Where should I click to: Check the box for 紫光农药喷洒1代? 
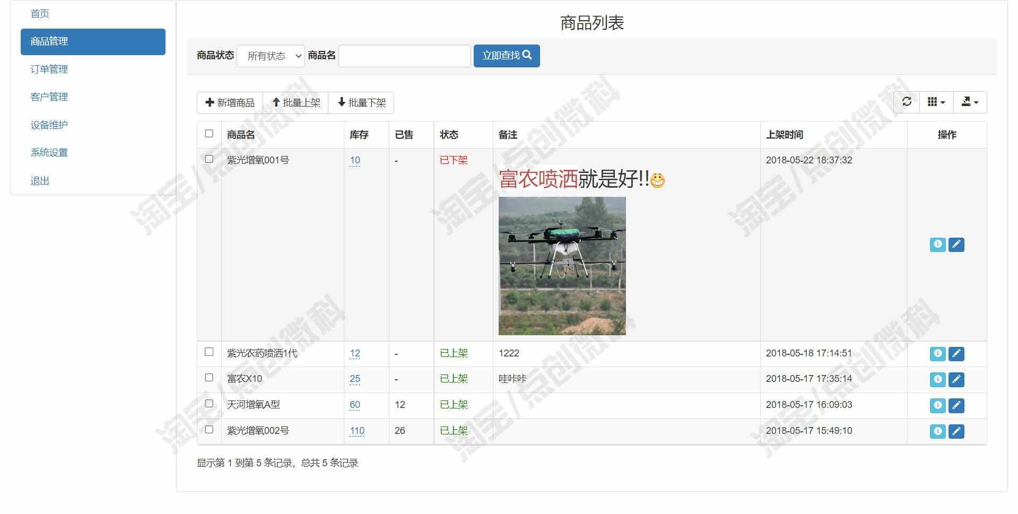click(209, 352)
